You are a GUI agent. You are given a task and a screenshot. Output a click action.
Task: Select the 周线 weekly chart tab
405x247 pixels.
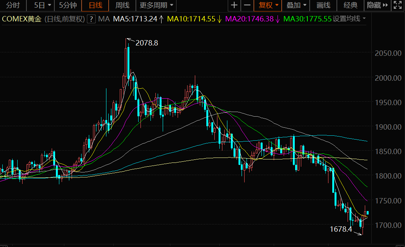pos(122,5)
